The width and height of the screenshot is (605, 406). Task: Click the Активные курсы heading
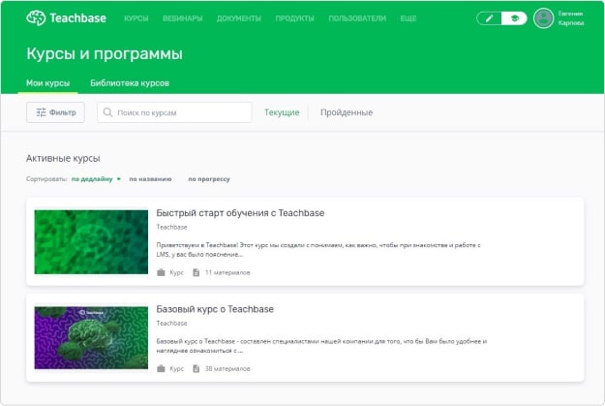[63, 158]
